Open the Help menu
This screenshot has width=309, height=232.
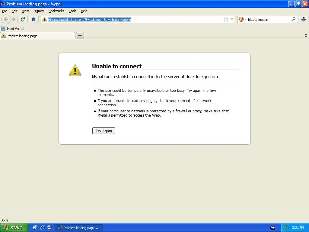click(84, 11)
